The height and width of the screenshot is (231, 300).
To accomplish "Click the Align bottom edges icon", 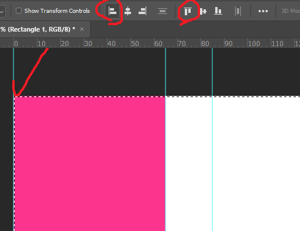I will [x=218, y=11].
